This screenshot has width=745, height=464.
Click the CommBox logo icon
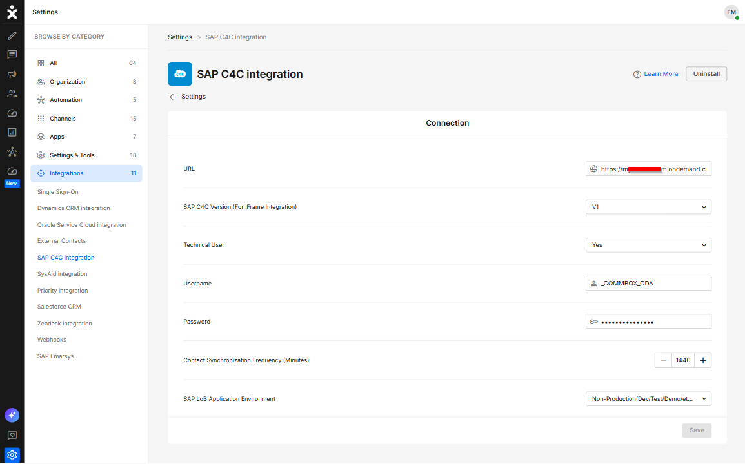pos(12,12)
